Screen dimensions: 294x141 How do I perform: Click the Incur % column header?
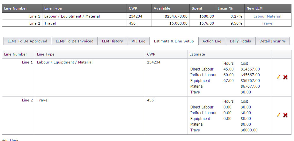[225, 8]
